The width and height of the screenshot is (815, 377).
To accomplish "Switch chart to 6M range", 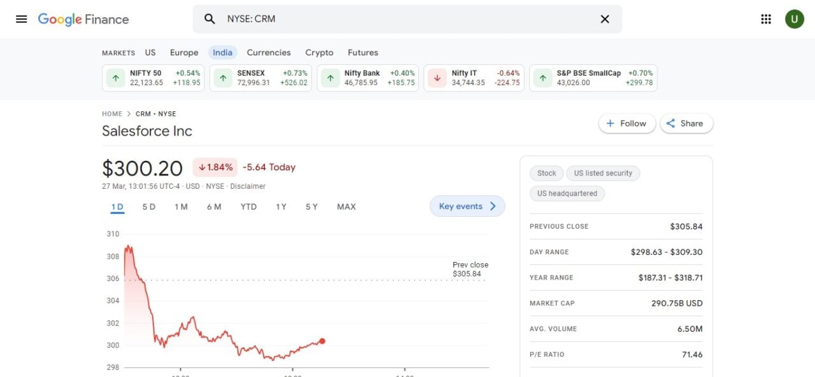I will [x=214, y=207].
